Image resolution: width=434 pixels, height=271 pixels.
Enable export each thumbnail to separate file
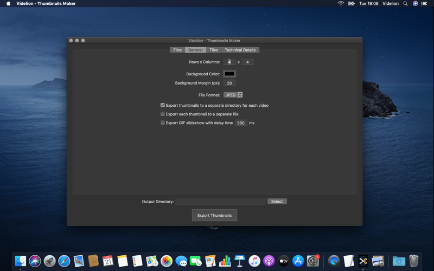[x=162, y=114]
